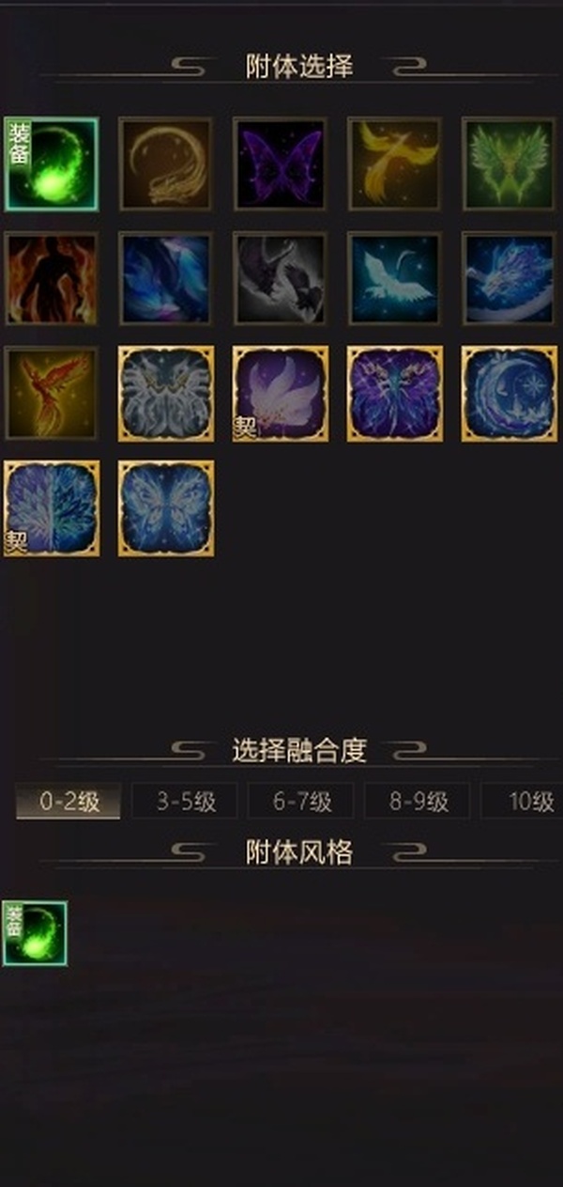The width and height of the screenshot is (563, 1187).
Task: Choose the blue ice dragon attachment
Action: pyautogui.click(x=509, y=278)
